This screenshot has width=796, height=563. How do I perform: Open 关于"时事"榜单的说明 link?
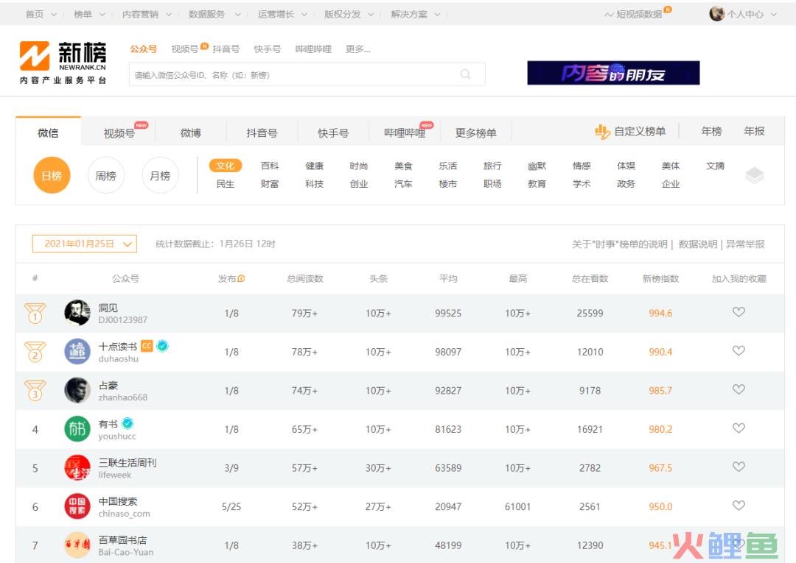point(619,244)
